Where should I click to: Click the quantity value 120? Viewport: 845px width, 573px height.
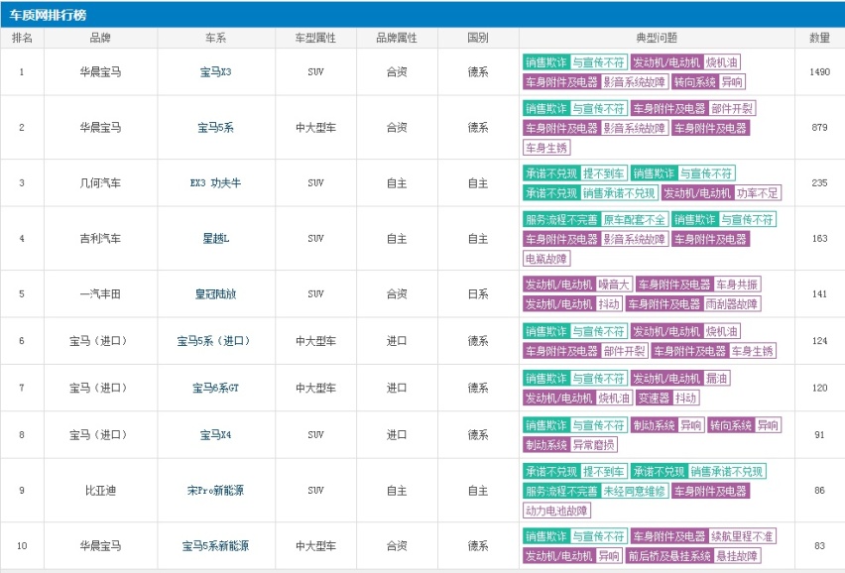[x=819, y=388]
